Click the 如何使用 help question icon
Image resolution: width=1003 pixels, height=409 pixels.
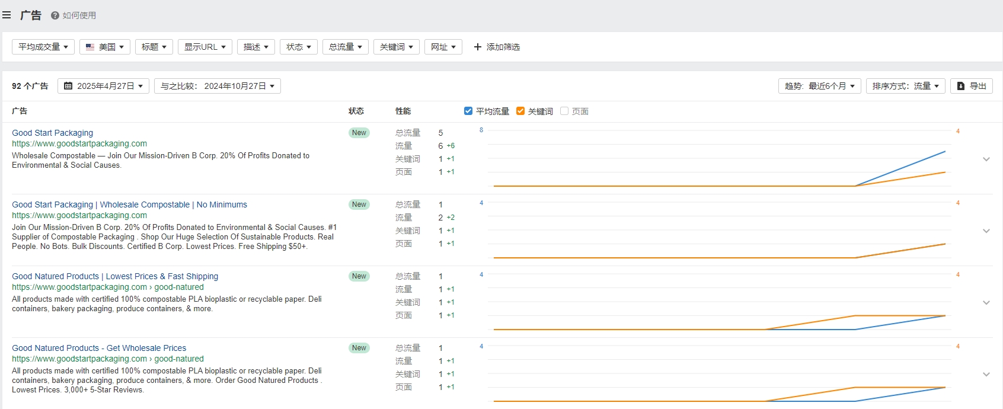point(55,15)
